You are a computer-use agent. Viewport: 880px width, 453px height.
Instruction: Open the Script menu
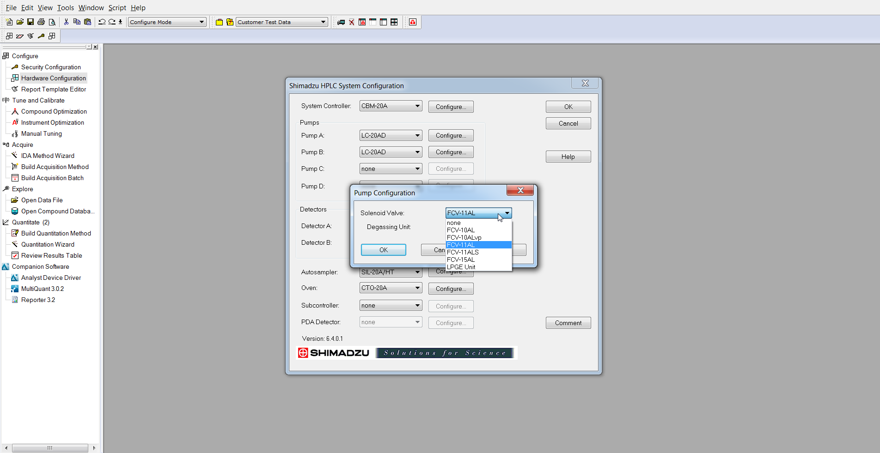[117, 7]
